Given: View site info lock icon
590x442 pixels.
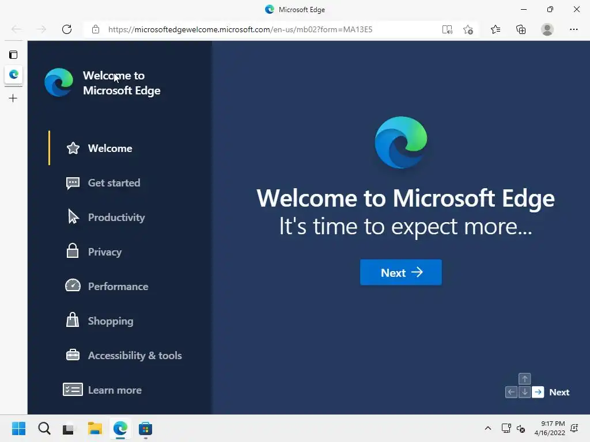Looking at the screenshot, I should point(96,29).
